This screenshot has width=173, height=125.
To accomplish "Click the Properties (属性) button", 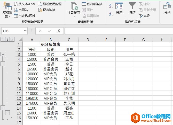I will (x=88, y=10).
